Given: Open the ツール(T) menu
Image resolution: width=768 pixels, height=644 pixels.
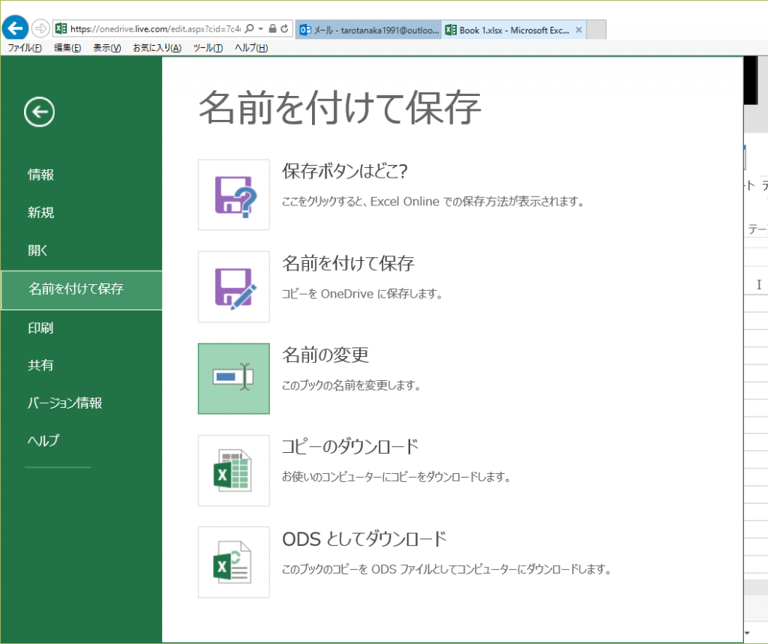Looking at the screenshot, I should (208, 47).
